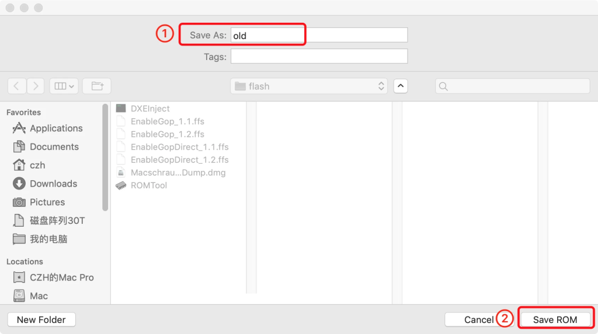The image size is (598, 334).
Task: Click the New Folder button
Action: 41,319
